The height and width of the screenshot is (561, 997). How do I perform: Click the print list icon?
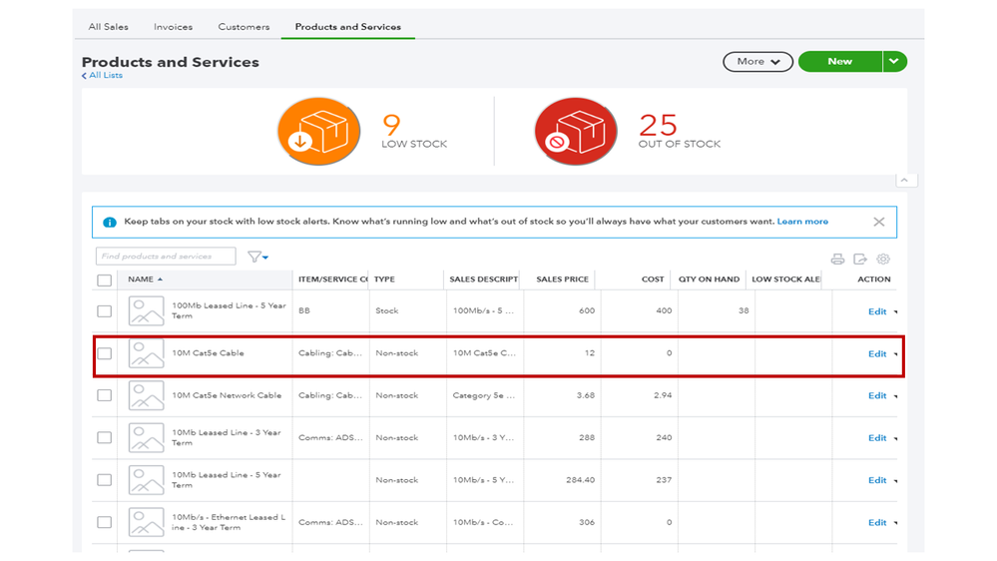tap(837, 260)
